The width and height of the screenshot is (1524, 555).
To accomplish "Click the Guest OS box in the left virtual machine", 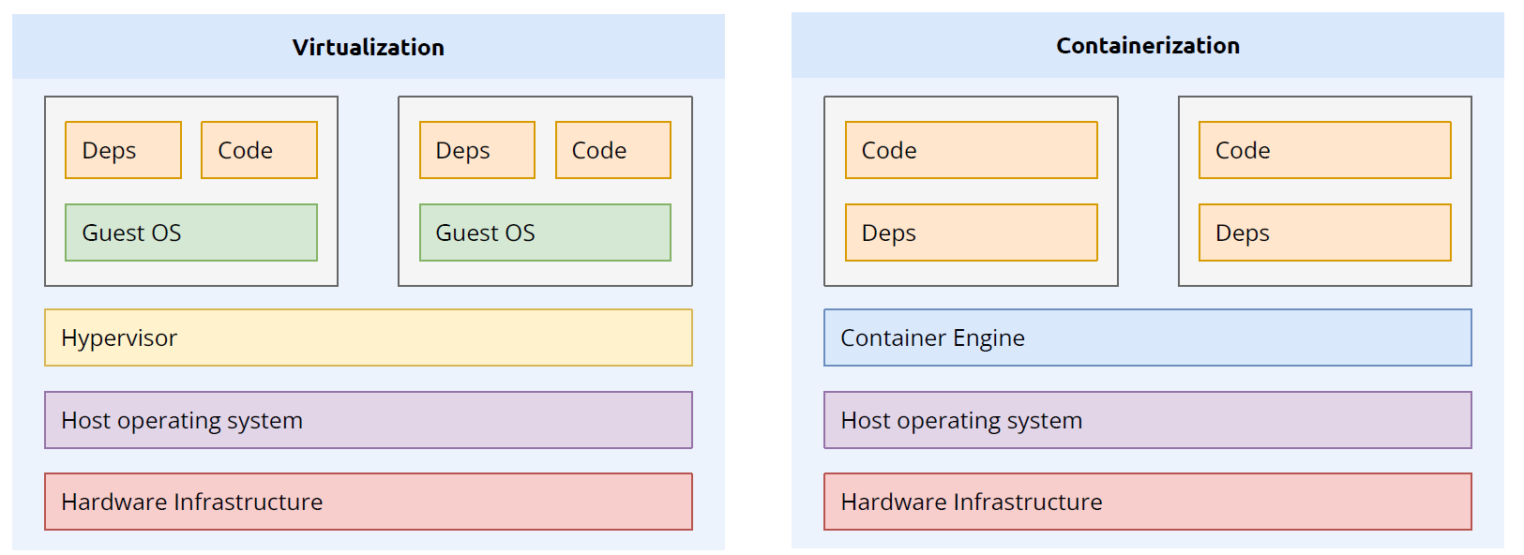I will [191, 232].
